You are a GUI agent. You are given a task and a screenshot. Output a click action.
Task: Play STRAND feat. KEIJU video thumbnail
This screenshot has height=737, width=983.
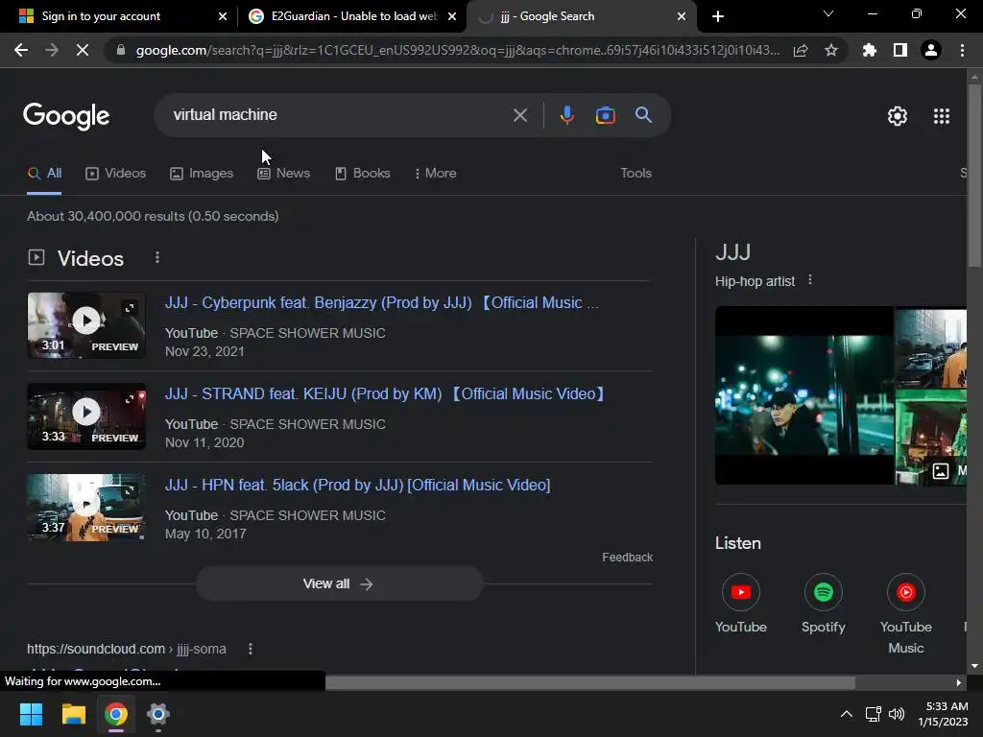click(x=86, y=416)
